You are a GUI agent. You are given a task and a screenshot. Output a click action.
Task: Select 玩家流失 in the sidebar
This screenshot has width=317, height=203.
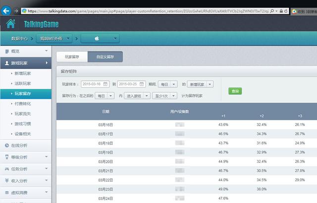[23, 114]
